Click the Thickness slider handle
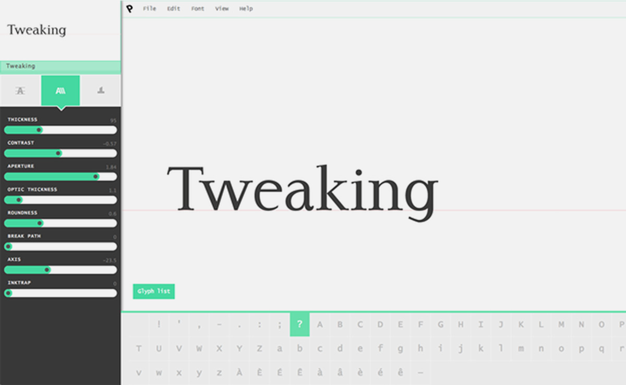Screen dimensions: 626x385 (39, 130)
